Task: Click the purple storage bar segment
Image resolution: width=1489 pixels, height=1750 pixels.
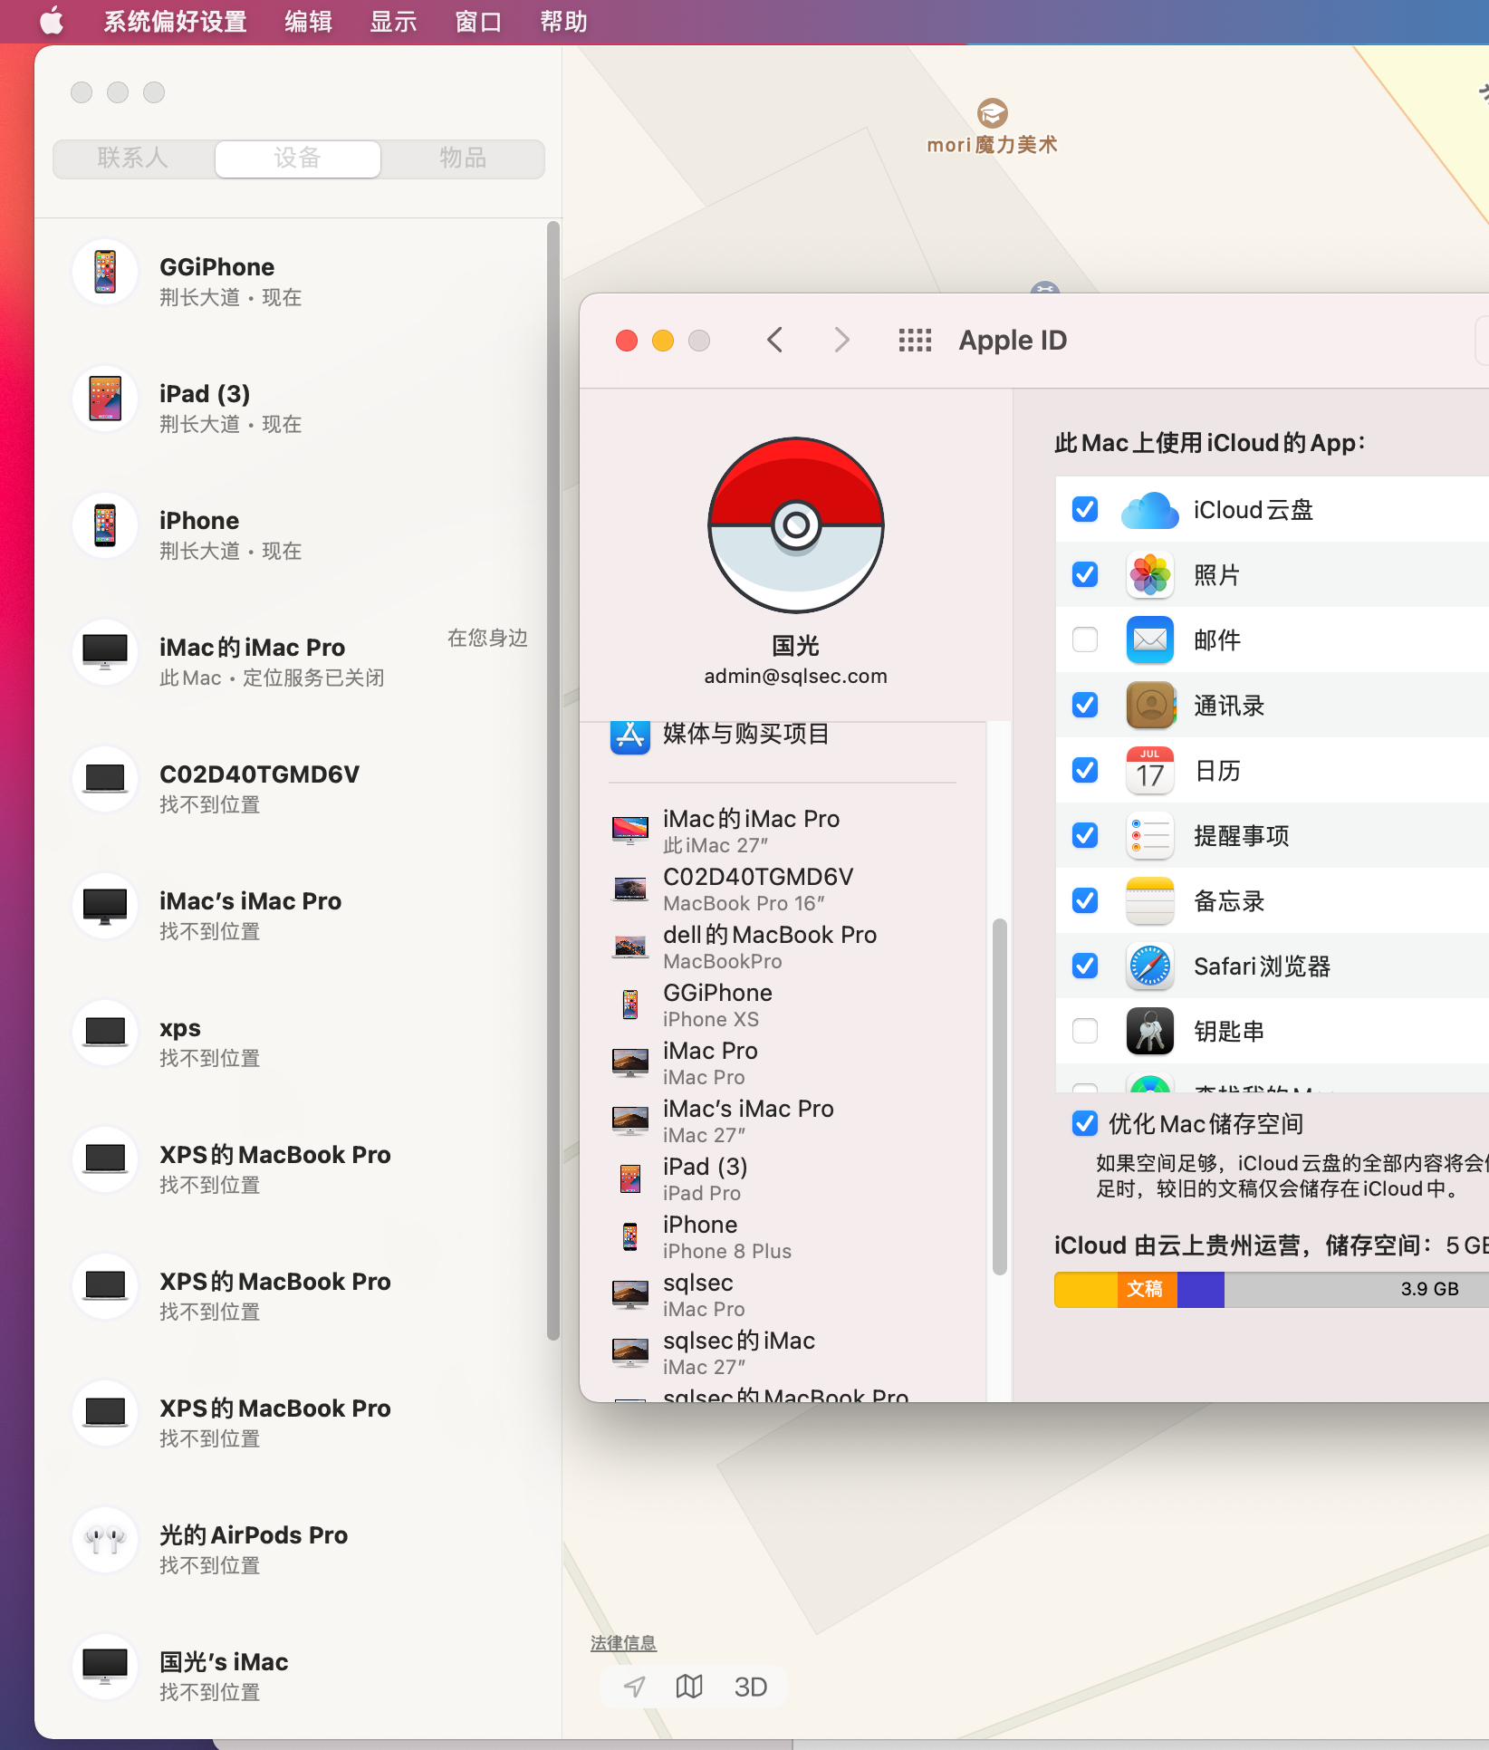Action: point(1201,1290)
